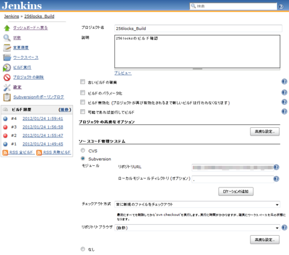Click the blue ball for build #4
Screen dimensions: 289x255
(x=5, y=119)
